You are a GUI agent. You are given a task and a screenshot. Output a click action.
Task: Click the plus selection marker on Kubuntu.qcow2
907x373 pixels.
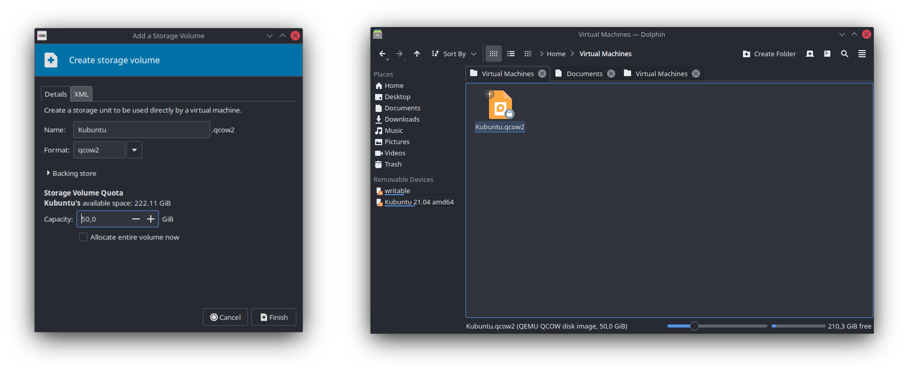tap(490, 94)
